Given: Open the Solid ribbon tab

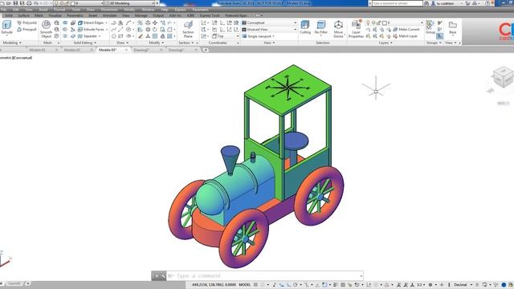Looking at the screenshot, I should point(9,15).
